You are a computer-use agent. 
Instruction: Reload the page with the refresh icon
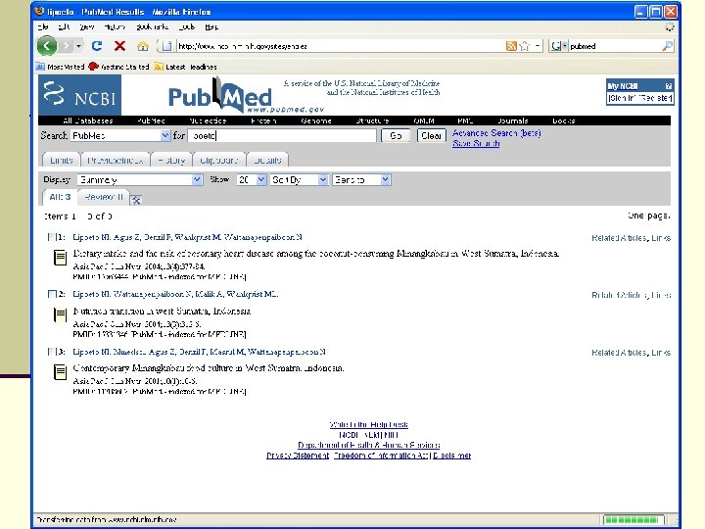[x=97, y=46]
